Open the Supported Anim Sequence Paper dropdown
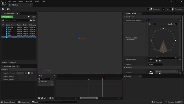184x104 pixels. coord(20,73)
